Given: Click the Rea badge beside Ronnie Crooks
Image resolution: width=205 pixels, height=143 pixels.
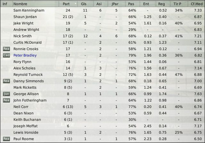Looking at the screenshot, I should tap(6, 49).
